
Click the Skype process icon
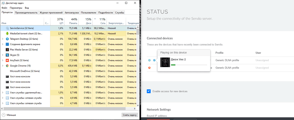(7, 55)
